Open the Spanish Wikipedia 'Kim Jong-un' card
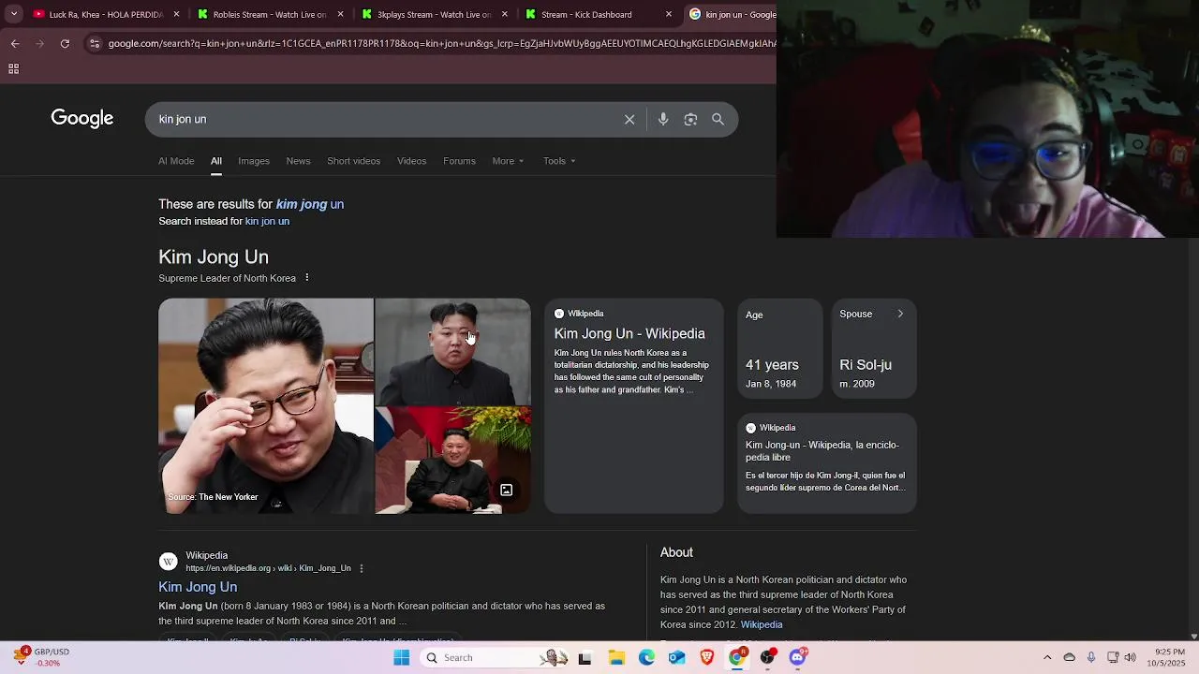This screenshot has width=1199, height=674. (826, 462)
